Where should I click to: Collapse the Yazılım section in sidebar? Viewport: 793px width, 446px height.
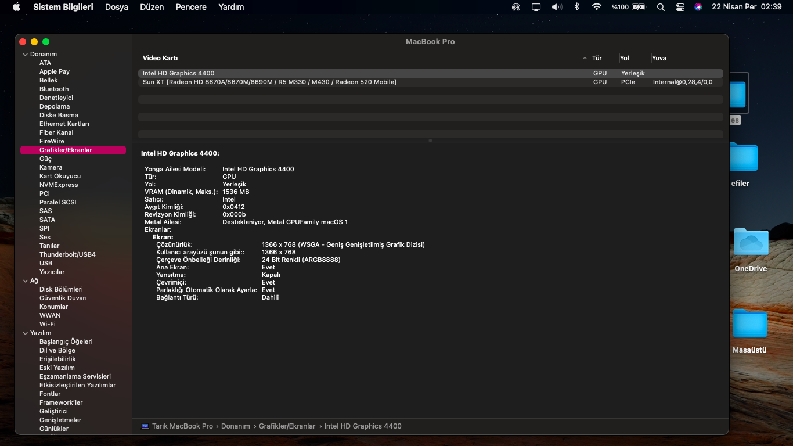coord(25,333)
